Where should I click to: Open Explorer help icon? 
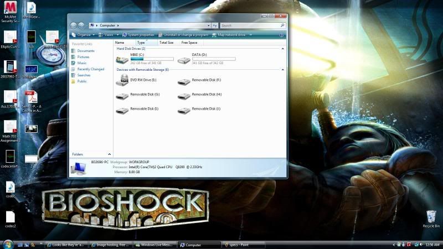tap(281, 35)
